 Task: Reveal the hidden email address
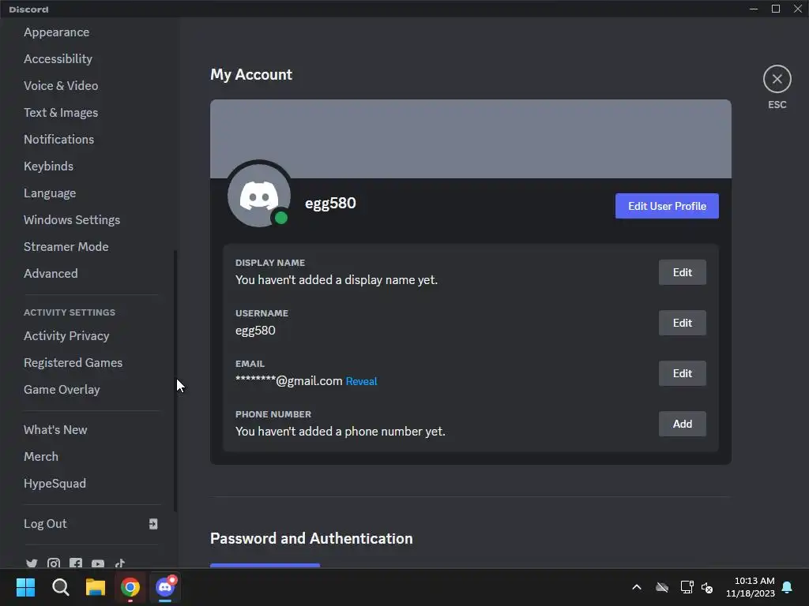(x=361, y=381)
